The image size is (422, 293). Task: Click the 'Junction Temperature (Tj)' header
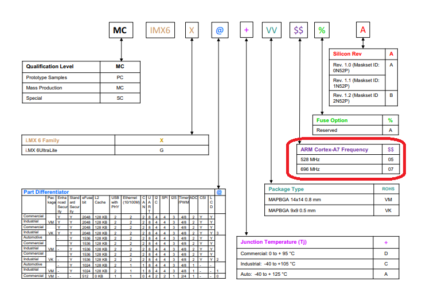[x=273, y=242]
